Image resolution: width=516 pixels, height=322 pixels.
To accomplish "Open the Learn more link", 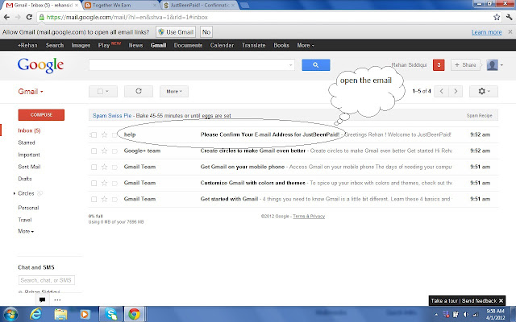I will tap(486, 32).
